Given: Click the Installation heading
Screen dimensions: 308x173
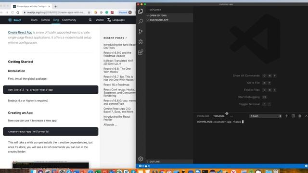Looking at the screenshot, I should (x=16, y=71).
